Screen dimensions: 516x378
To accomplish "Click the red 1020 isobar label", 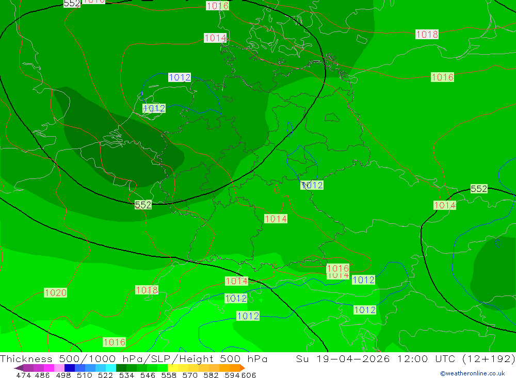I will [56, 292].
